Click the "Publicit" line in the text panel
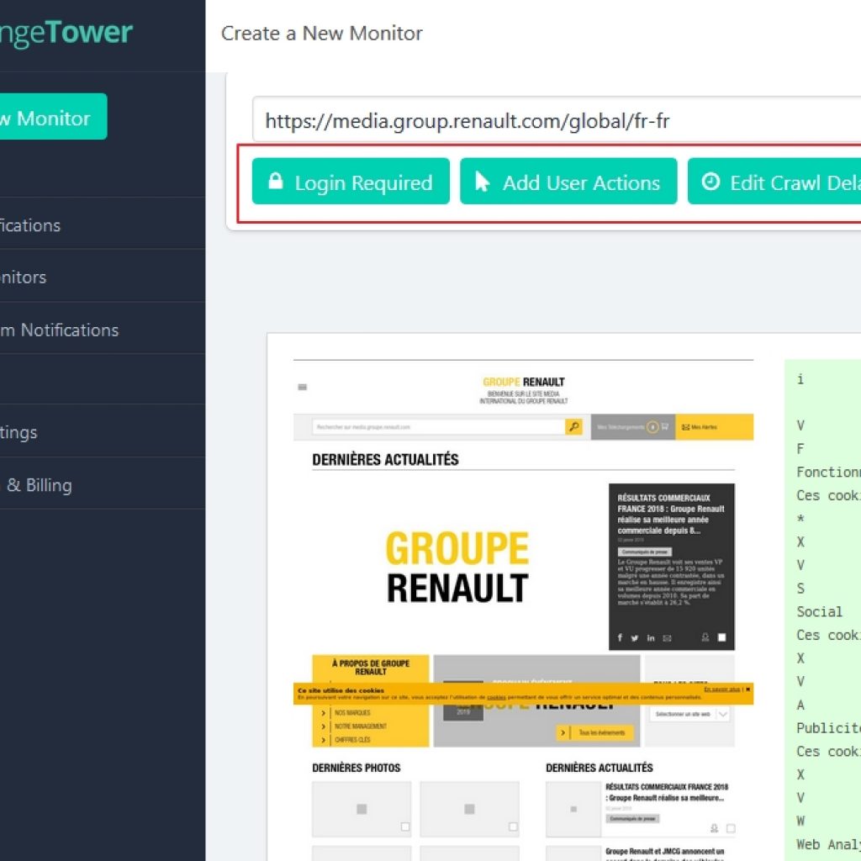This screenshot has width=861, height=861. point(828,728)
